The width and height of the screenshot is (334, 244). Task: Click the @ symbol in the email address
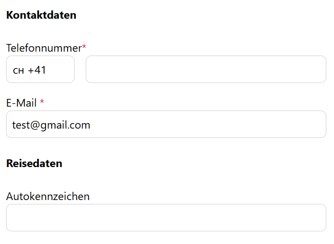tap(35, 125)
